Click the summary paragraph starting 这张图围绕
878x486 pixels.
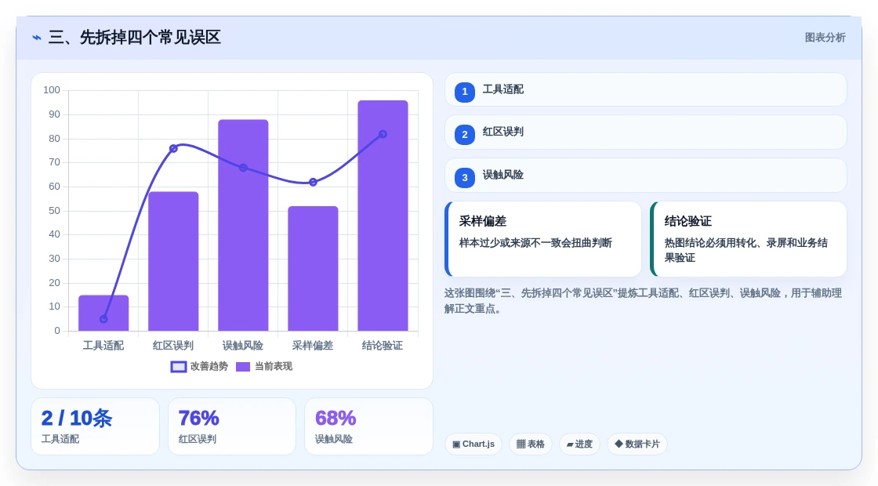(x=644, y=301)
